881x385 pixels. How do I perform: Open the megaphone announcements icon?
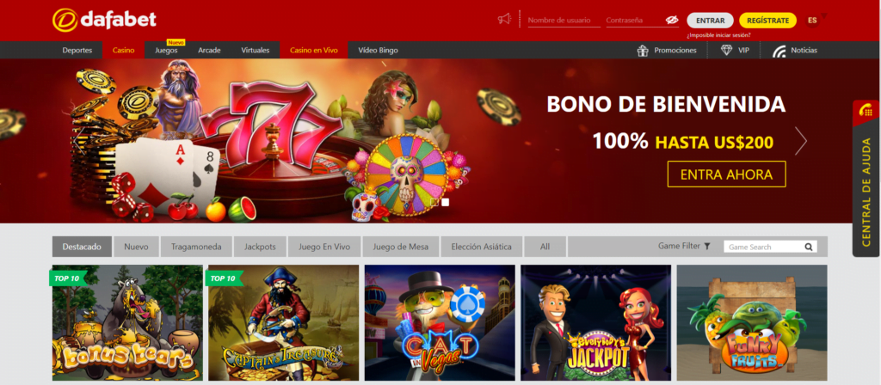(x=504, y=19)
